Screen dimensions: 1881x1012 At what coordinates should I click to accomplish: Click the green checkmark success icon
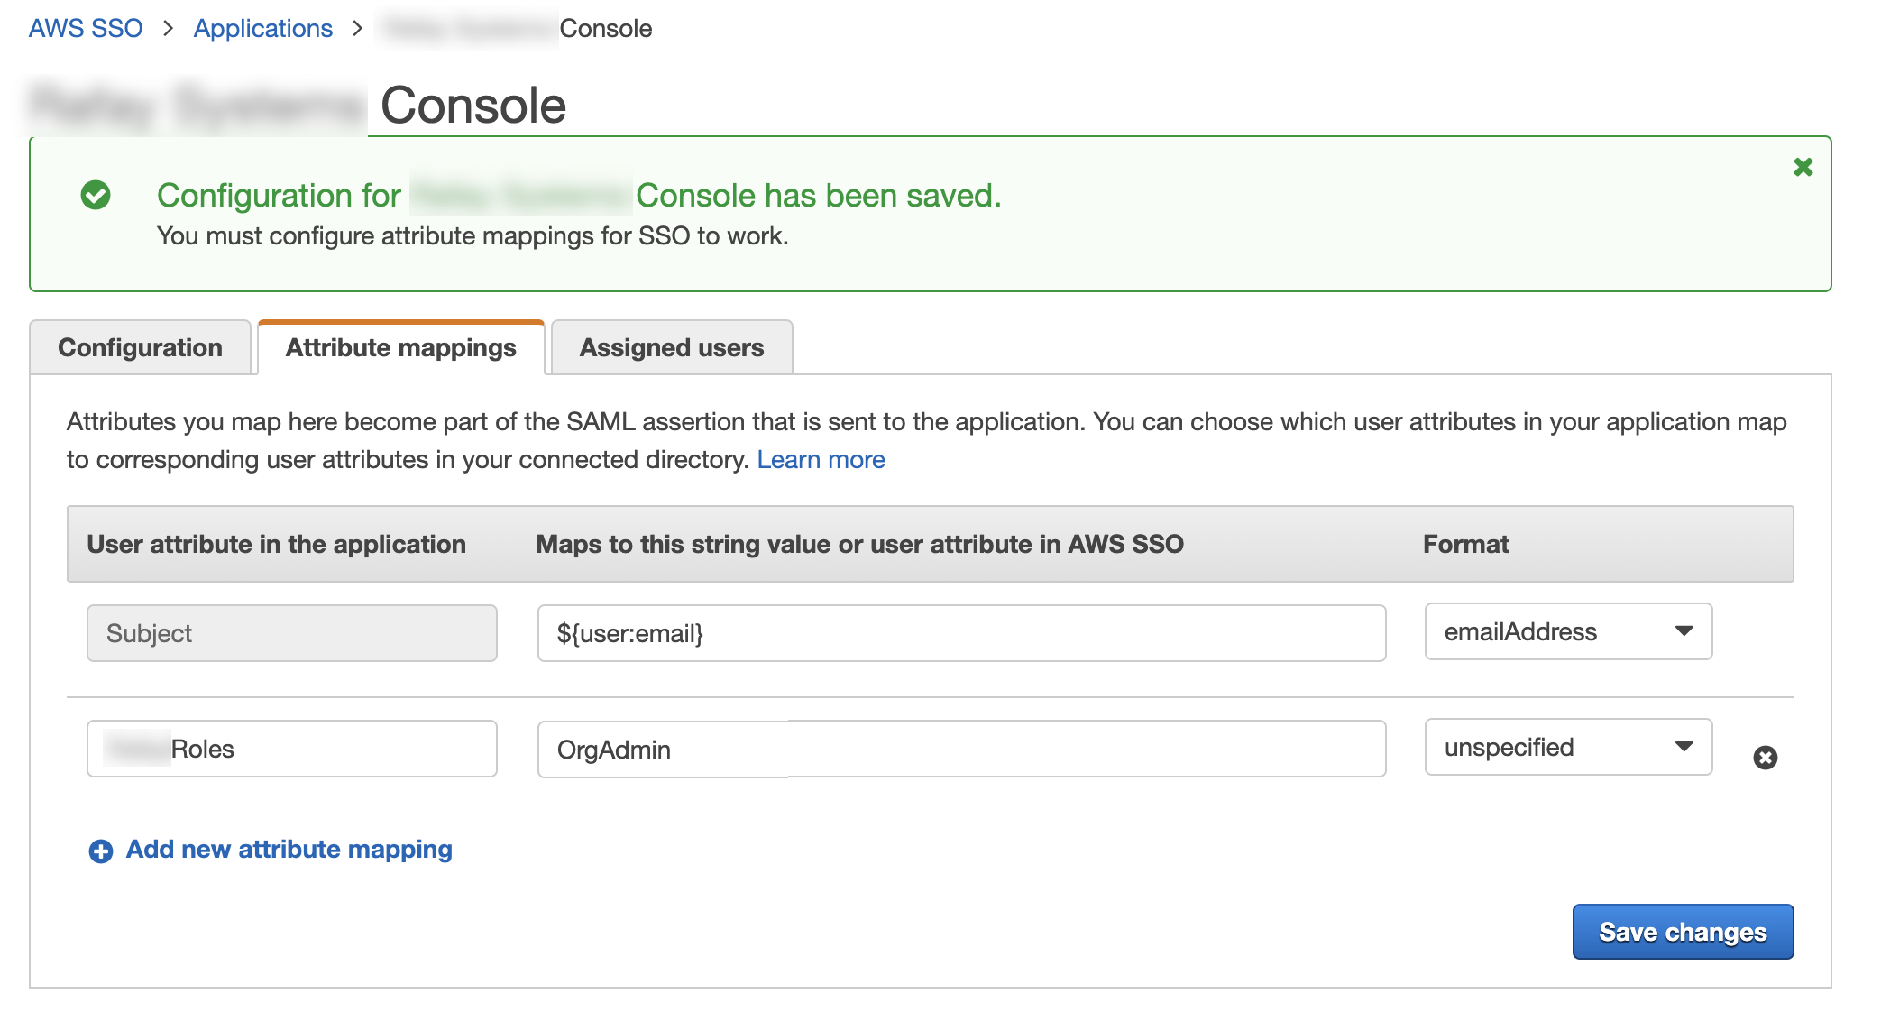(x=96, y=195)
